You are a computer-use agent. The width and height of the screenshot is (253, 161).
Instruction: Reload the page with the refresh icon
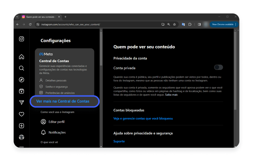click(x=30, y=25)
